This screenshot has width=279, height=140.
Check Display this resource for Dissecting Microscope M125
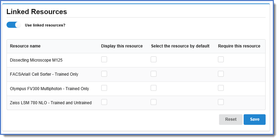click(x=104, y=60)
